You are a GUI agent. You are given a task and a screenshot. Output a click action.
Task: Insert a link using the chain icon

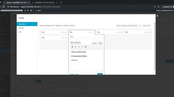click(86, 47)
